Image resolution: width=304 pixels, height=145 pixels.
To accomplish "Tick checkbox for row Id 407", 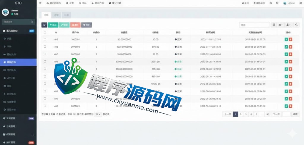I will (45, 54).
